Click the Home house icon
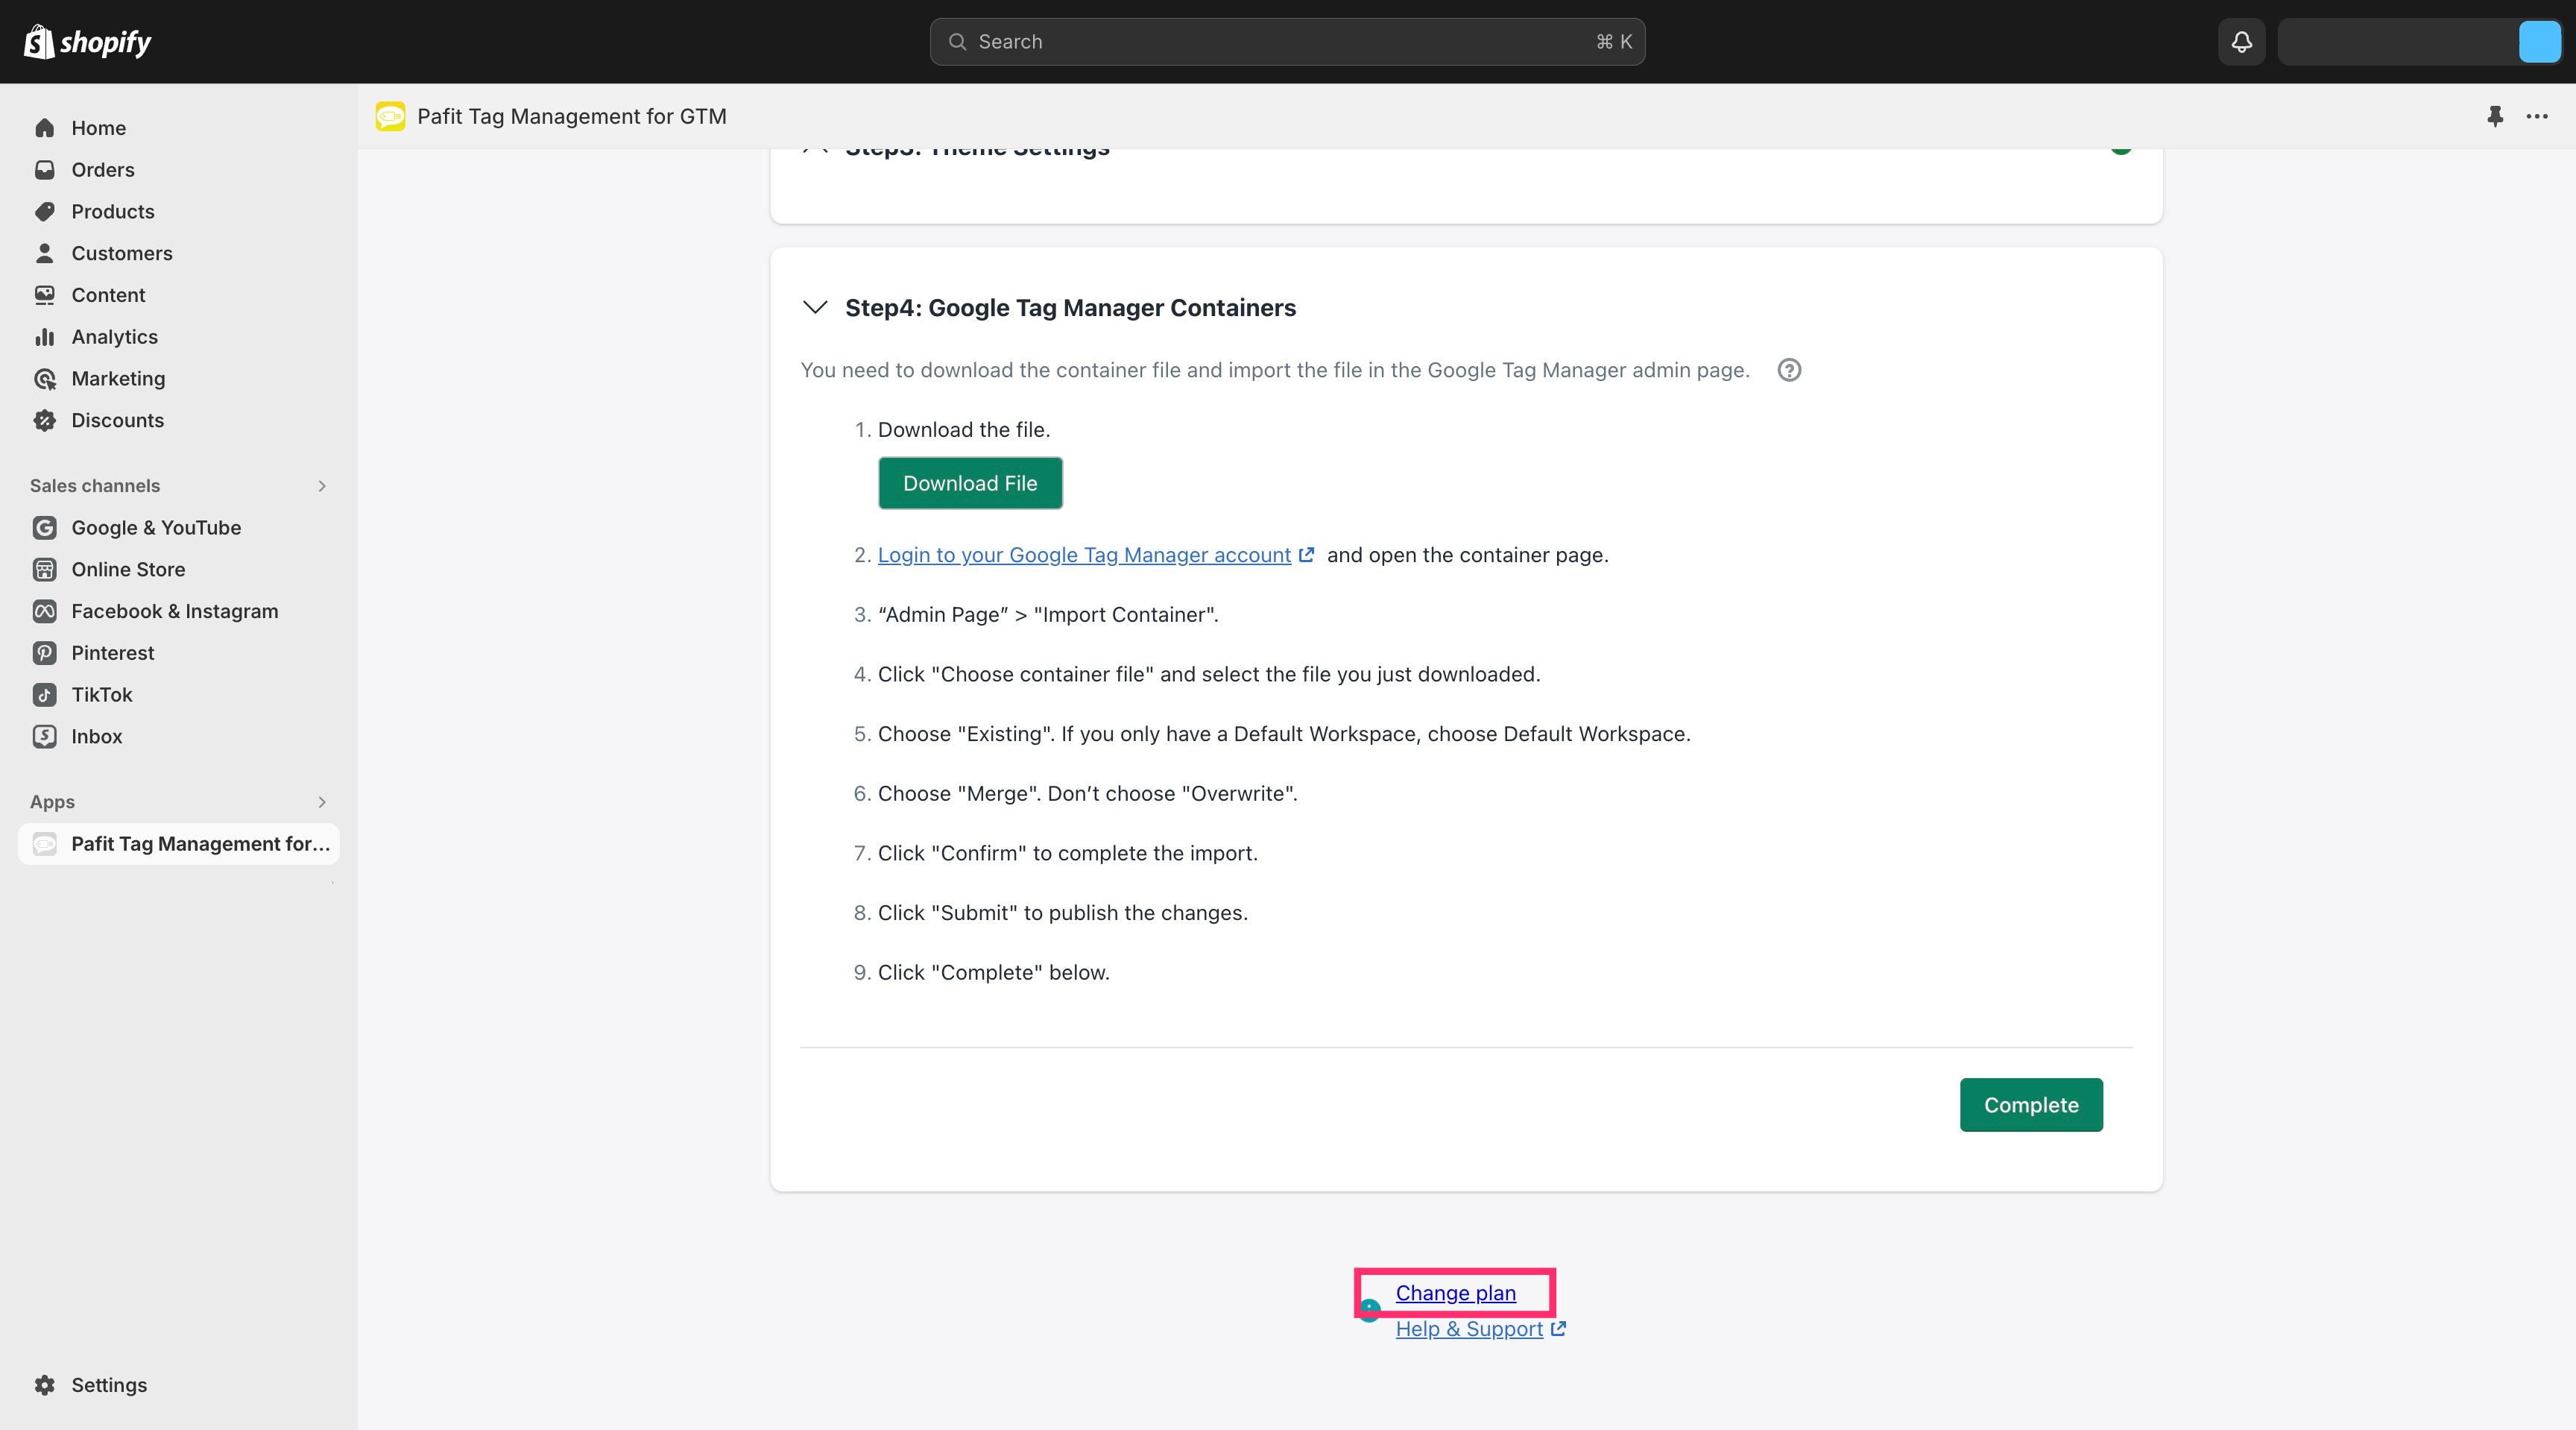Viewport: 2576px width, 1430px height. point(44,128)
